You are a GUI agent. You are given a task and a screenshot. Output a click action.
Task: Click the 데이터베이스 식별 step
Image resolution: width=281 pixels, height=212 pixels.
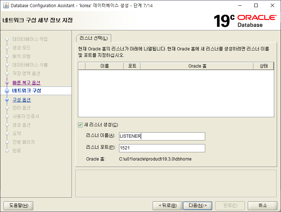pyautogui.click(x=30, y=65)
